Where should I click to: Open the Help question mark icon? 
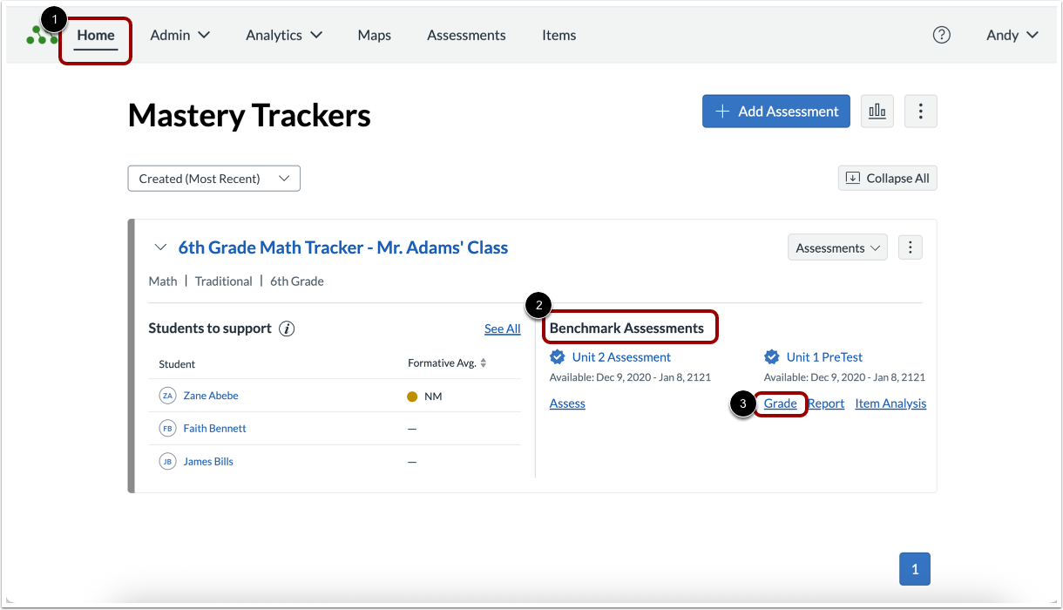tap(942, 35)
